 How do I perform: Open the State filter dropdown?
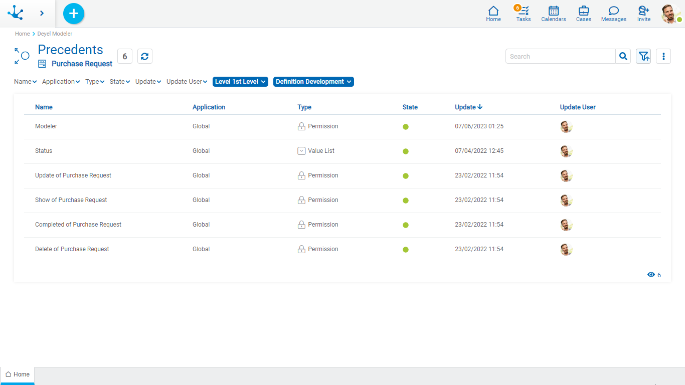coord(120,82)
